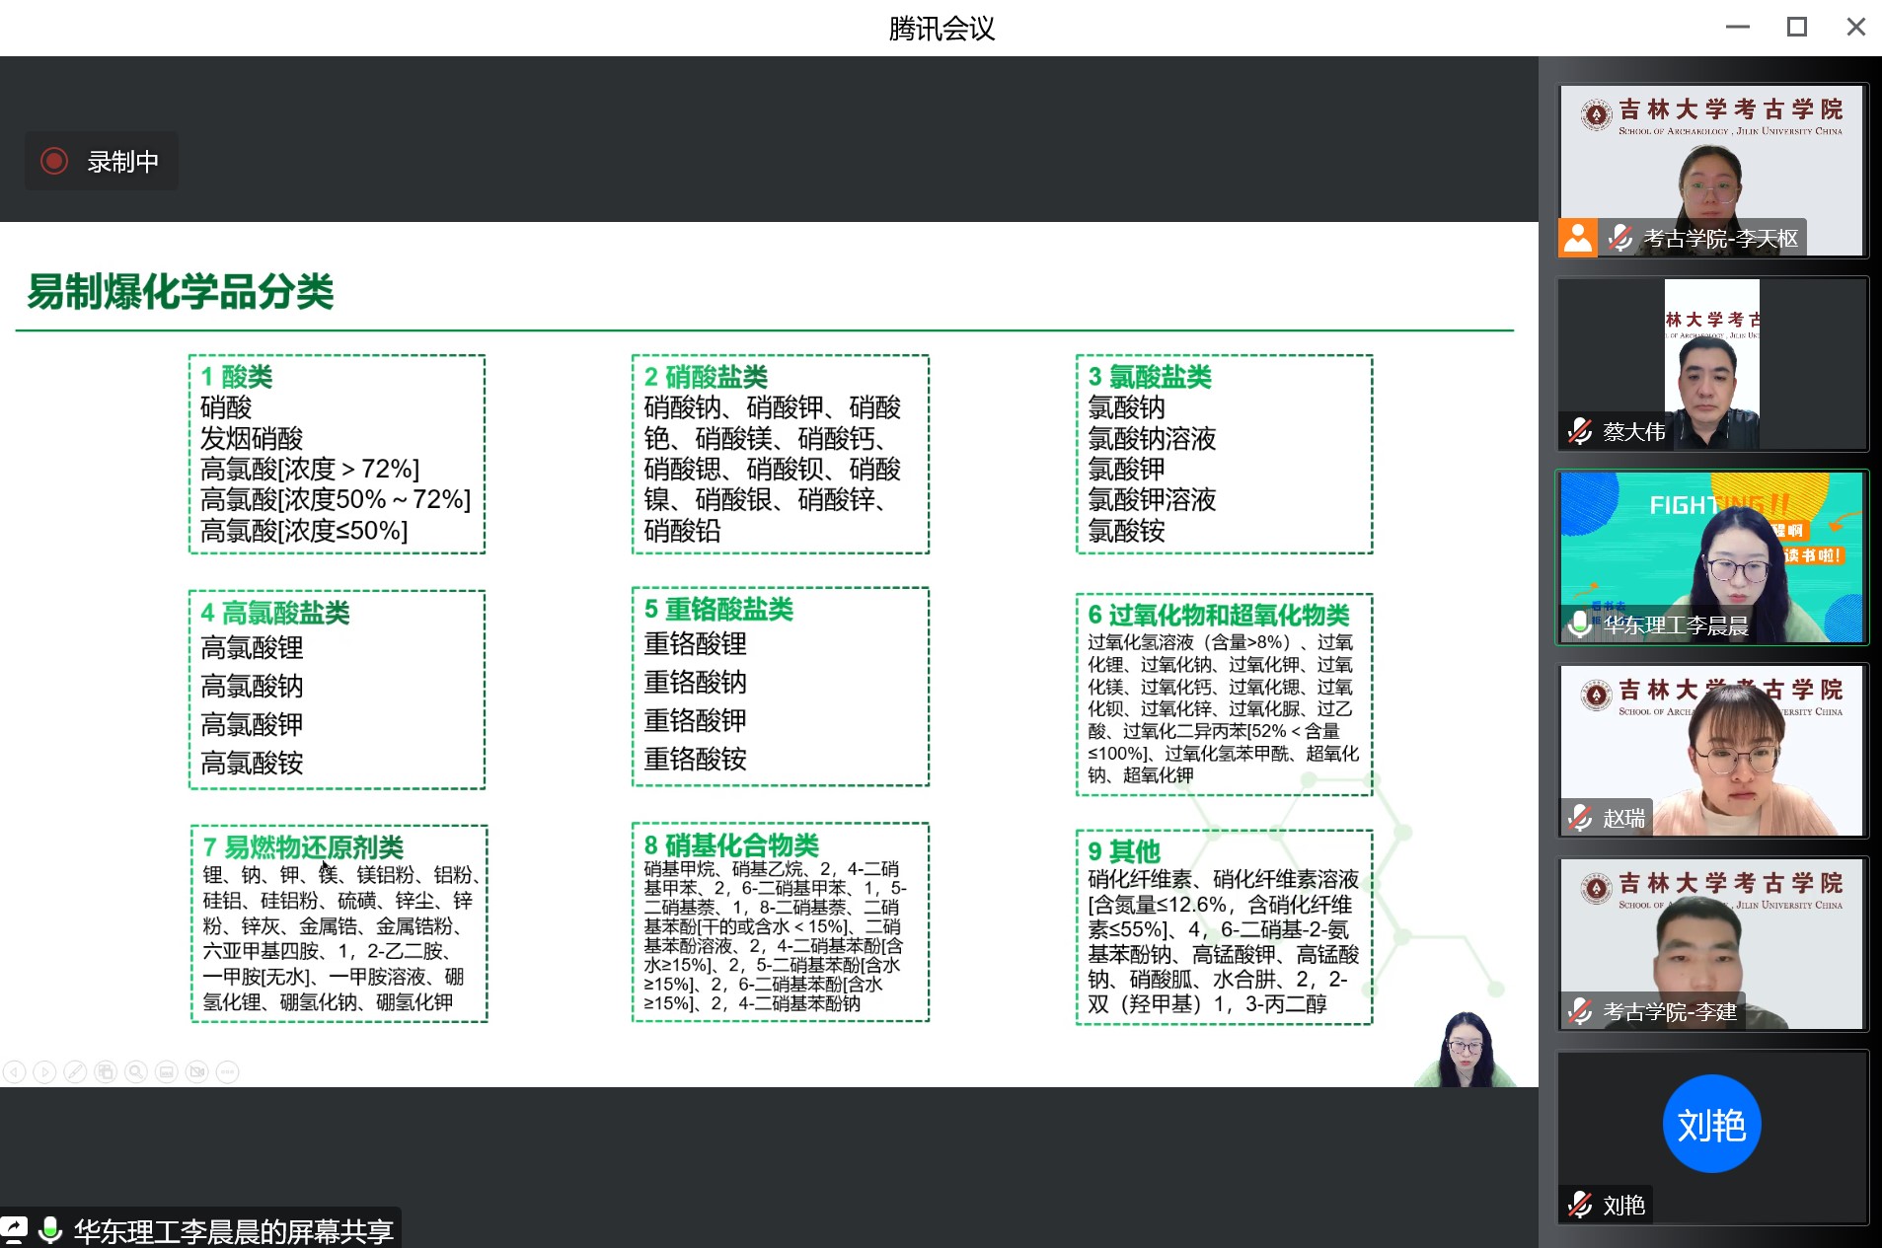Click 华东理工李晨晨的屏幕共享 label

coord(233,1231)
